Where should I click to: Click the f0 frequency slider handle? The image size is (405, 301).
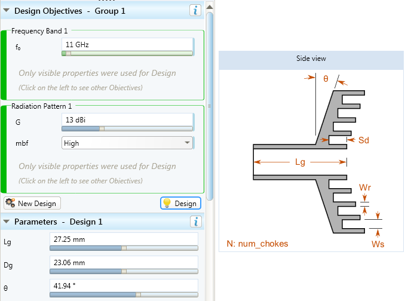pyautogui.click(x=68, y=53)
